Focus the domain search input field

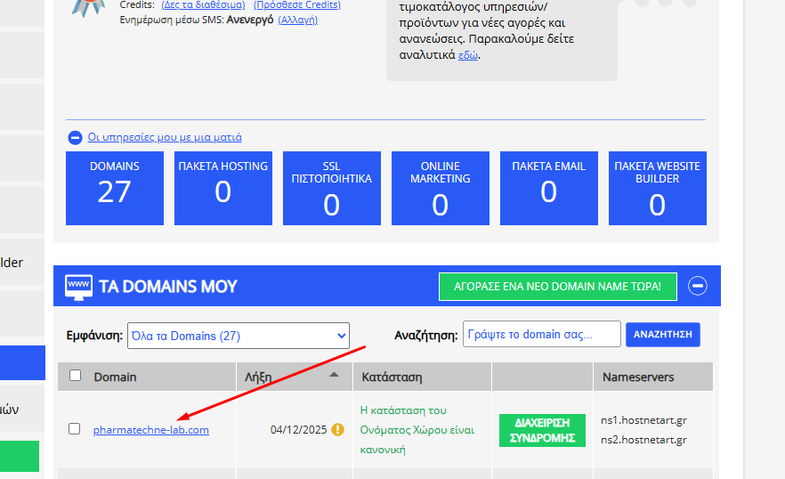pos(541,335)
